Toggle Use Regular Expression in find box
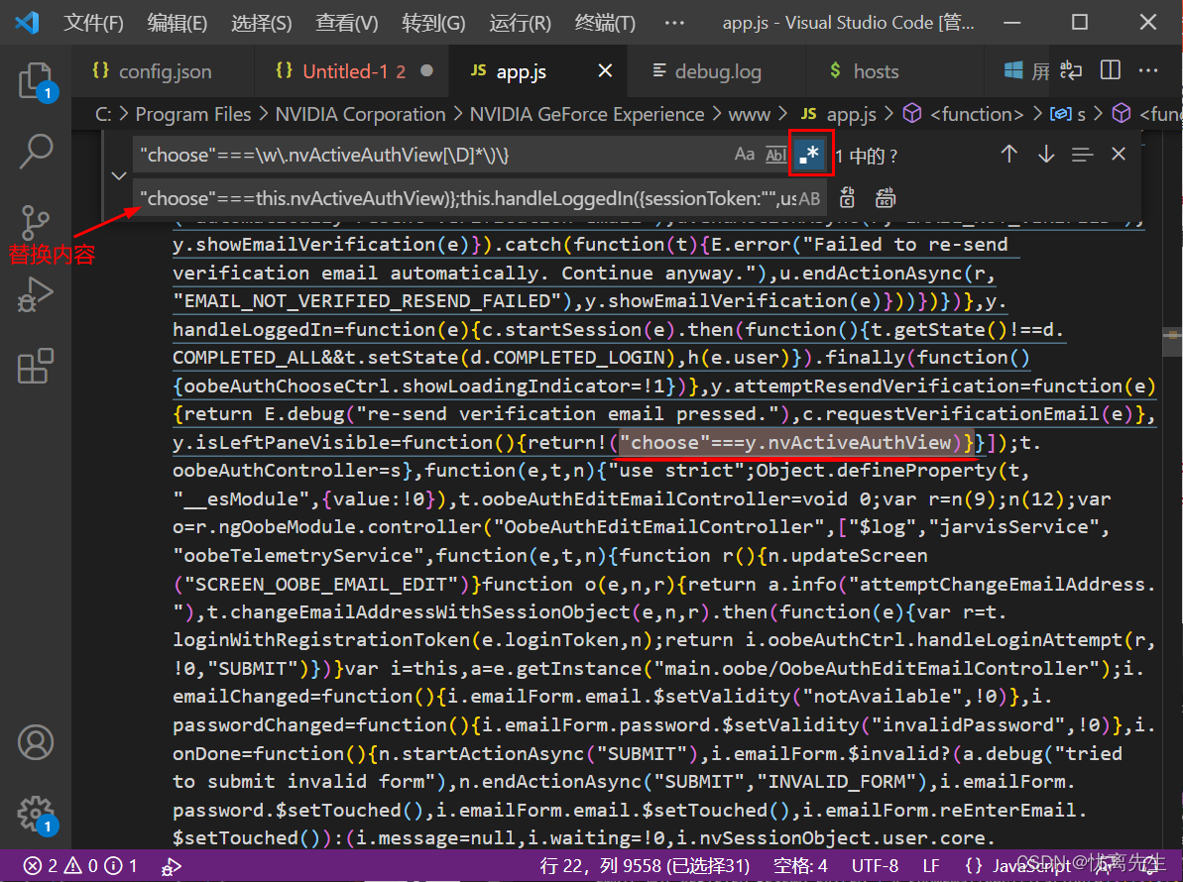 (809, 155)
